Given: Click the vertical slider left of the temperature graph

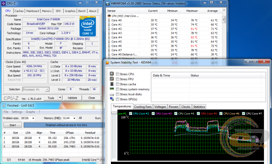Looking at the screenshot, I should point(114,113).
